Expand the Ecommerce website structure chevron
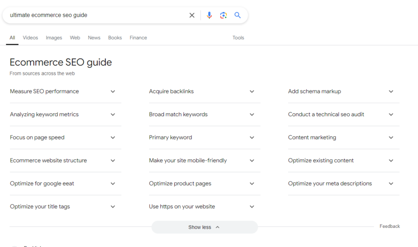This screenshot has width=418, height=247. point(113,161)
